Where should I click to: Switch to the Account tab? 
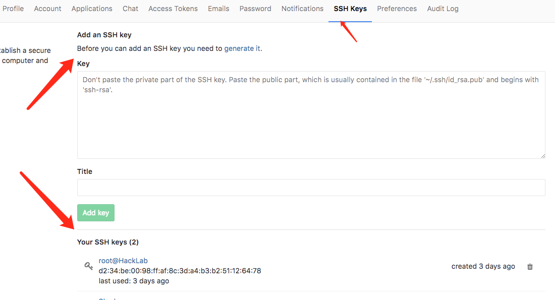[x=47, y=9]
